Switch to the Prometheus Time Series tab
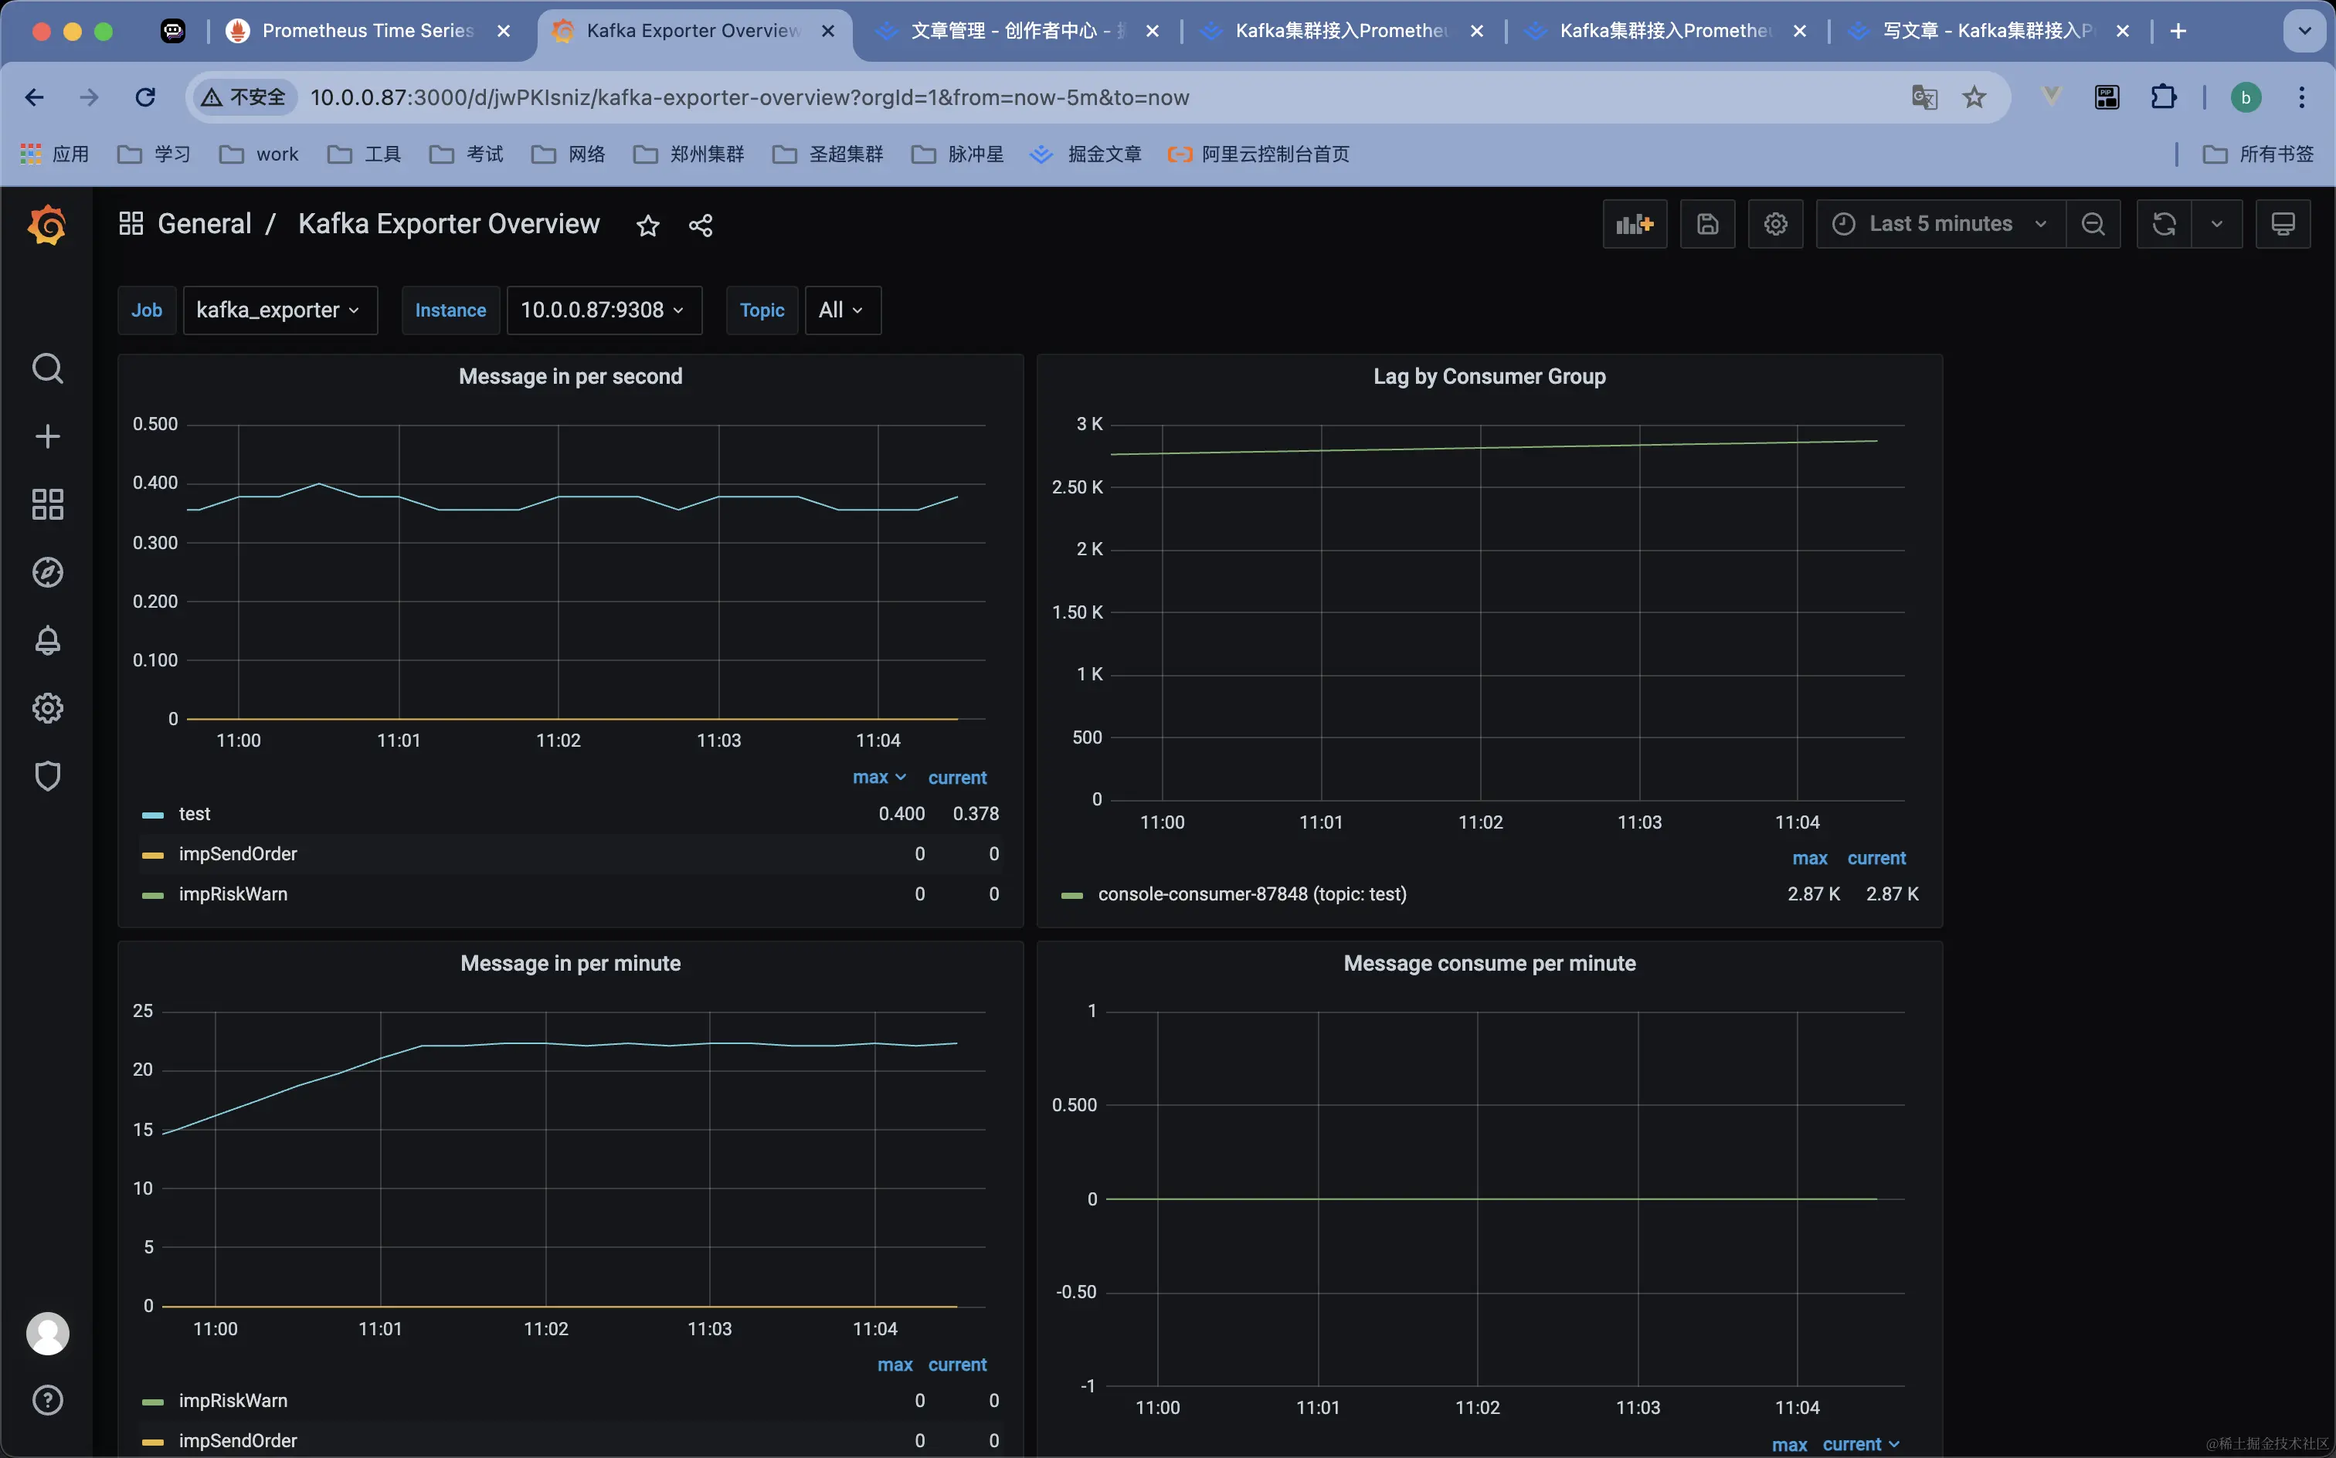Screen dimensions: 2336x1458 click(366, 31)
